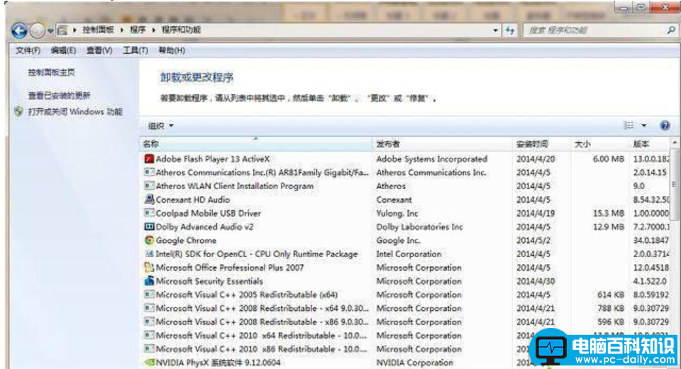Select the Conexant HD Audio name
Screen dimensions: 681x369
point(193,200)
